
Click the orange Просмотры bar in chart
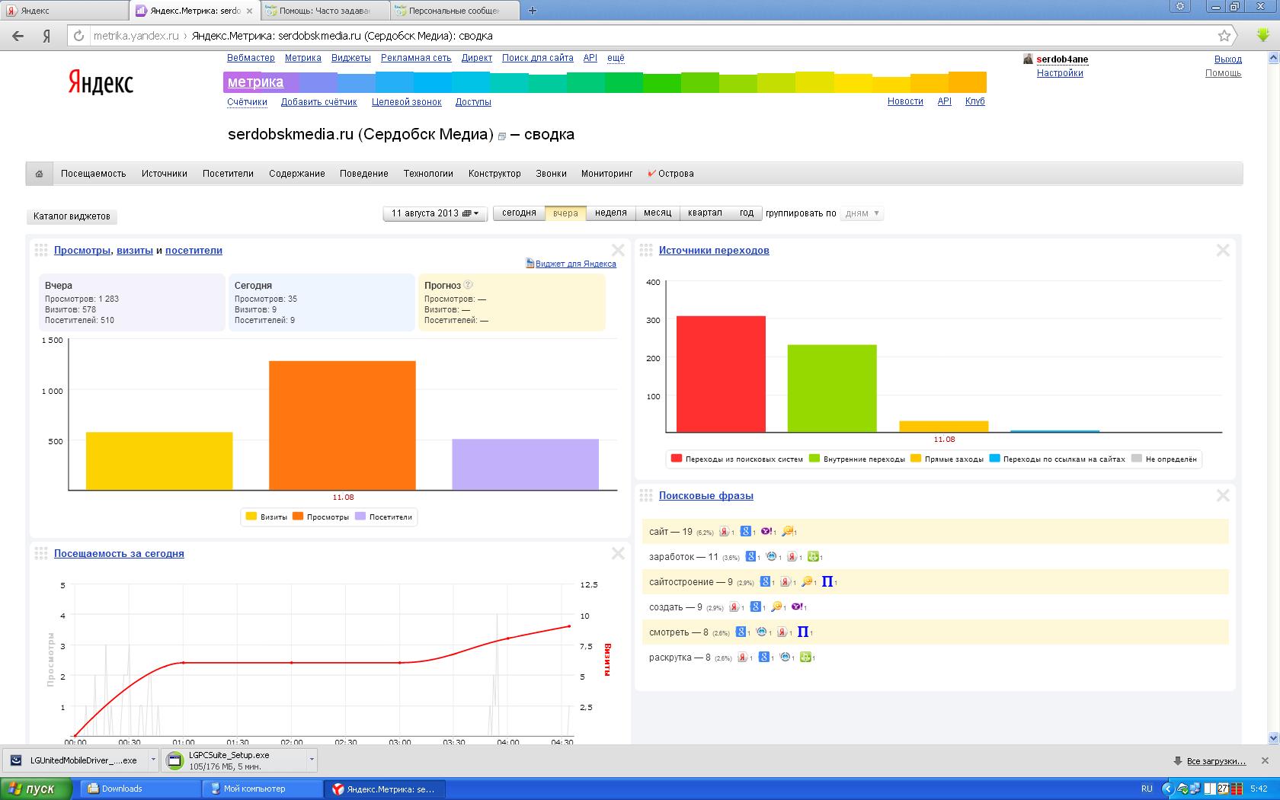coord(342,425)
